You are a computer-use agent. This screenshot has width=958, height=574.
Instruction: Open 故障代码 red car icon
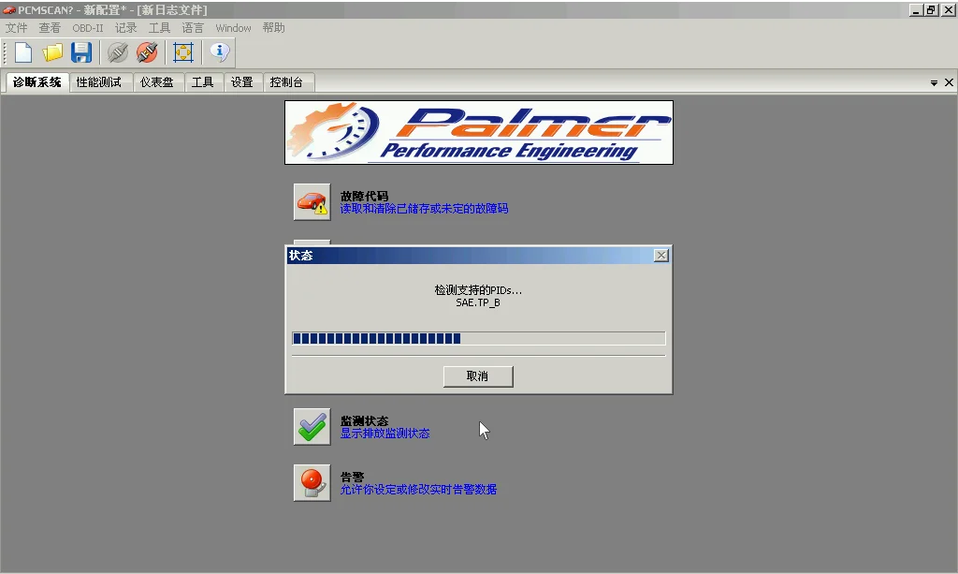(312, 201)
